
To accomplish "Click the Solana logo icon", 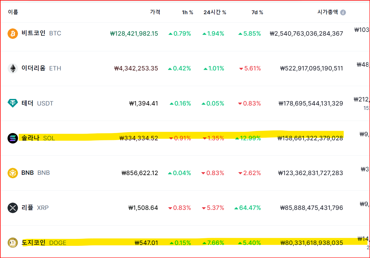I will click(x=13, y=138).
